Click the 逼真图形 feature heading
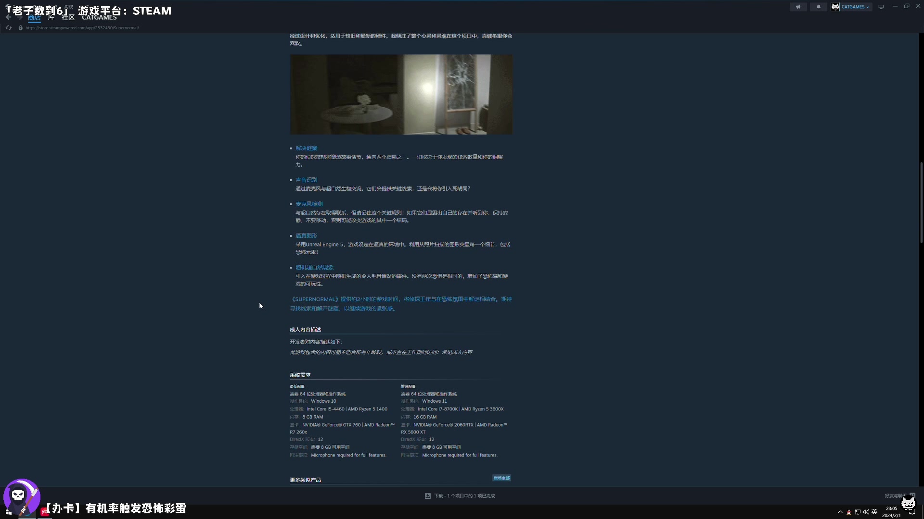The width and height of the screenshot is (924, 519). (x=307, y=235)
